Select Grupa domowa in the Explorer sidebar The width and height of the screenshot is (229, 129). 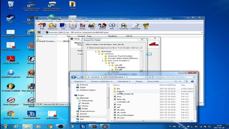pyautogui.click(x=87, y=111)
